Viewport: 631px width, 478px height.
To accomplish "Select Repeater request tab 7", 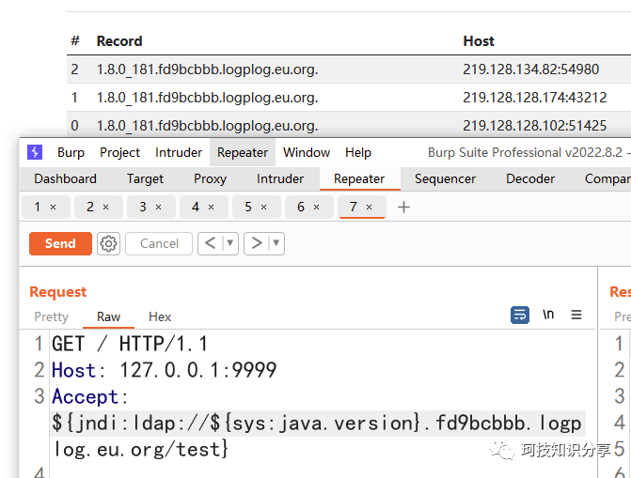I will pos(354,207).
